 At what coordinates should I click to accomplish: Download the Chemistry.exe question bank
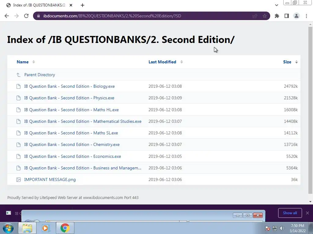(72, 145)
